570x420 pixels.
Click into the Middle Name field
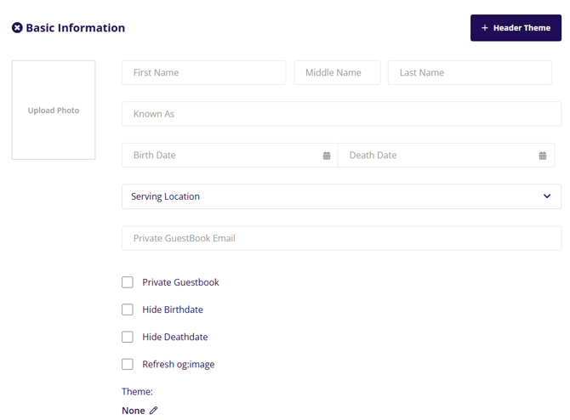click(x=337, y=72)
